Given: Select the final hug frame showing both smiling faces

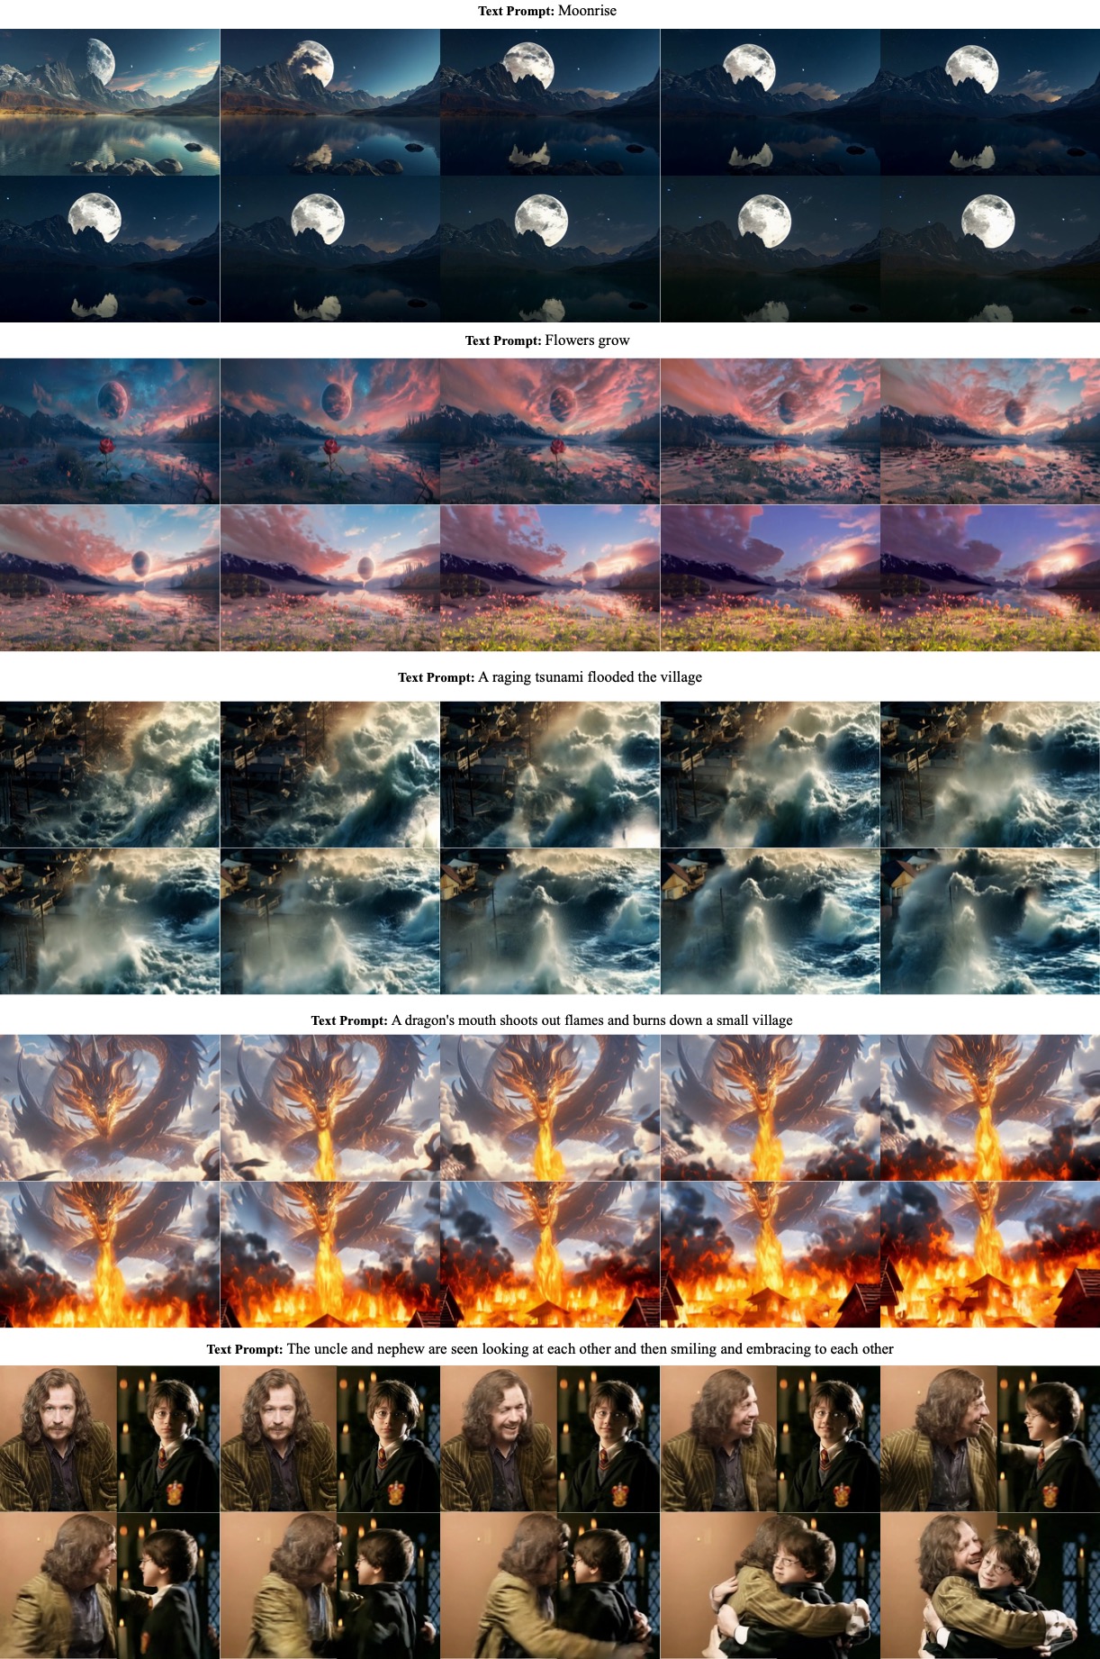Looking at the screenshot, I should pyautogui.click(x=990, y=1585).
